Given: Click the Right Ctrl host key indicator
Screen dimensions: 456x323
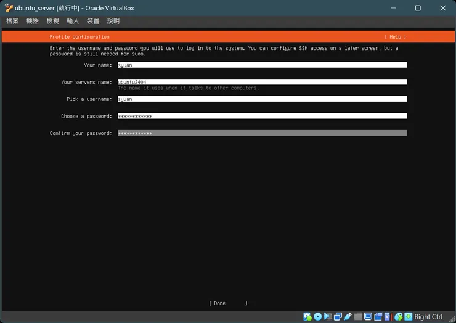Looking at the screenshot, I should (428, 317).
